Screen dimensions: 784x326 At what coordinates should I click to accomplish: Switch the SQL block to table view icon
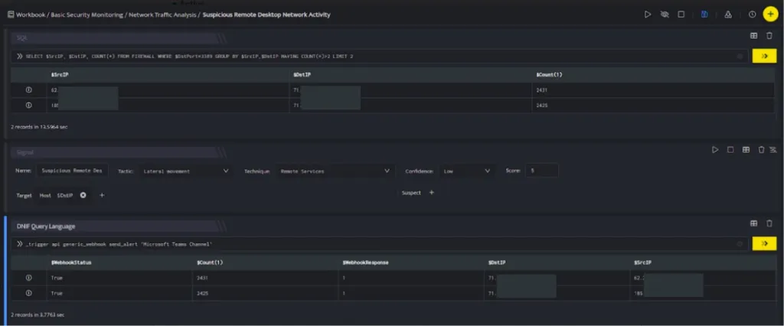[753, 35]
